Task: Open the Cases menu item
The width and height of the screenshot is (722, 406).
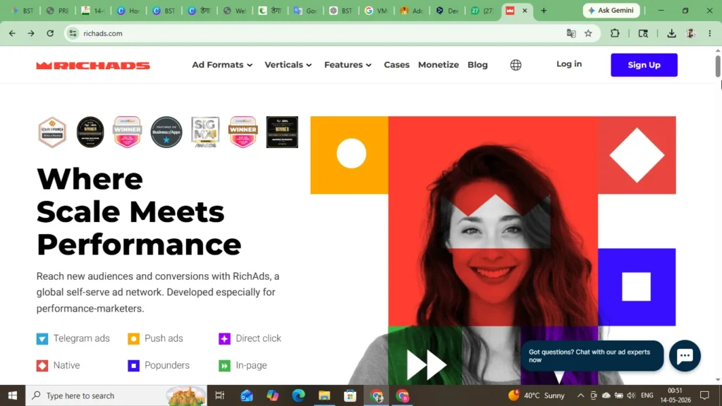Action: pos(396,65)
